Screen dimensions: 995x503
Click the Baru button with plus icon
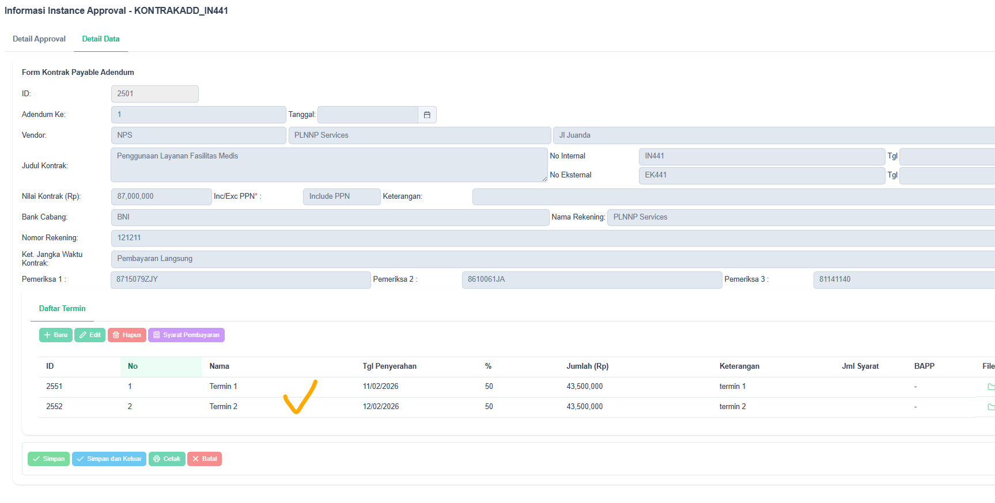[55, 335]
